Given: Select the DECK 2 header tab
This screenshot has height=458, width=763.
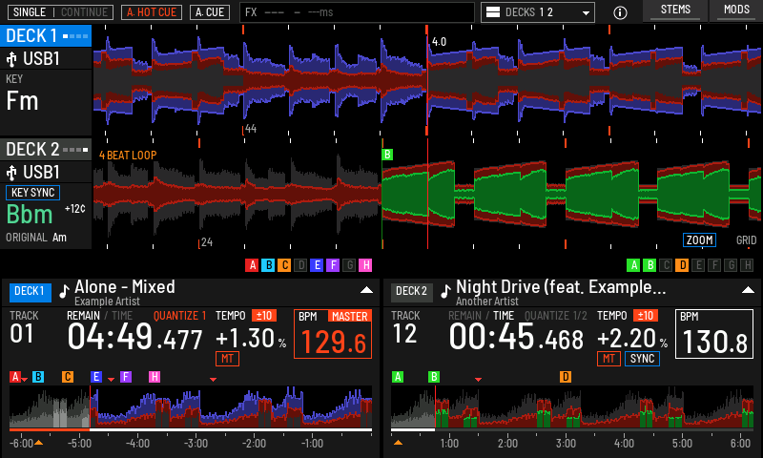Looking at the screenshot, I should 46,150.
